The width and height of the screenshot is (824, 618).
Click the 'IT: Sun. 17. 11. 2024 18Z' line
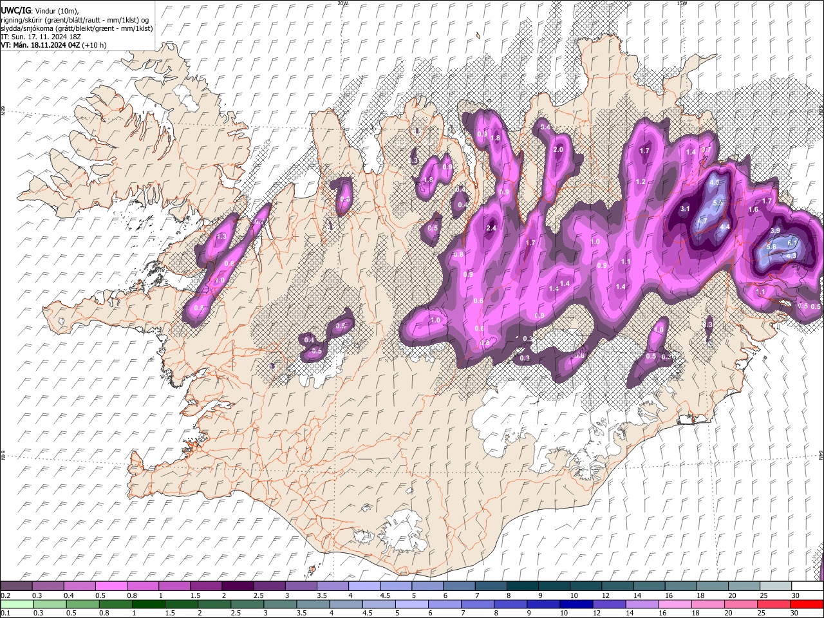click(x=41, y=37)
